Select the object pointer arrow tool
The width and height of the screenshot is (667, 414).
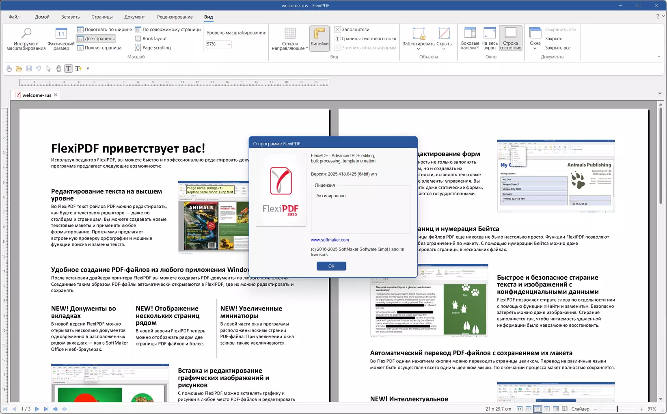[x=49, y=69]
